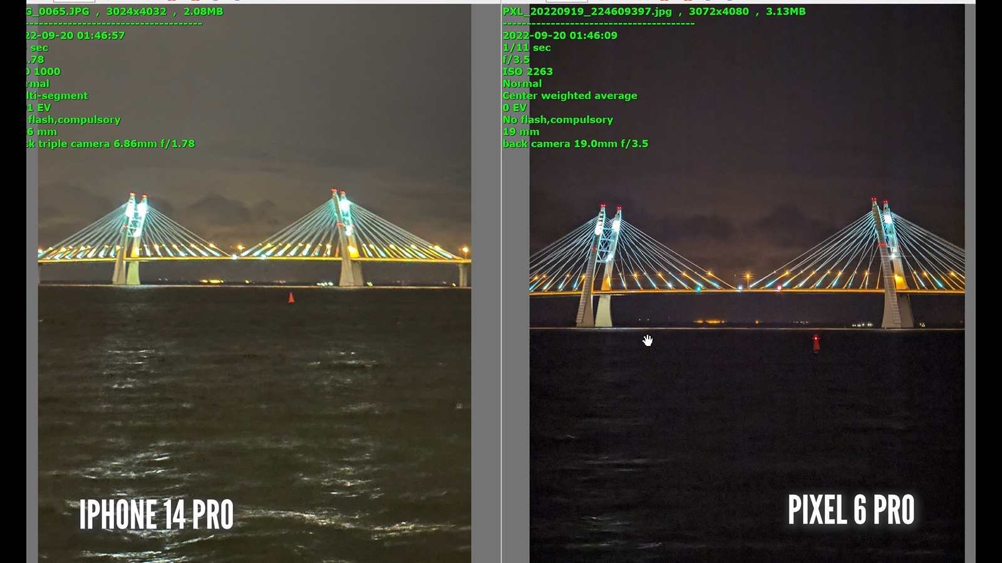This screenshot has height=563, width=1002.
Task: Select the 2022-09-20 01:46:09 timestamp line
Action: tap(560, 36)
